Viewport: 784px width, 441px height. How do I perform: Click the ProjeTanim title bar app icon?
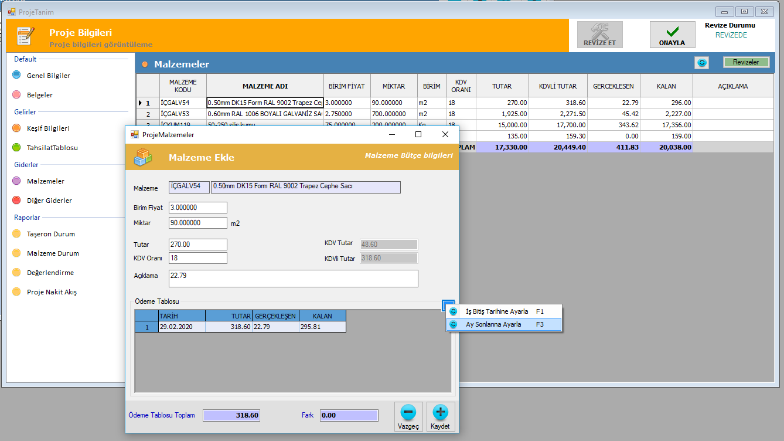[x=12, y=12]
